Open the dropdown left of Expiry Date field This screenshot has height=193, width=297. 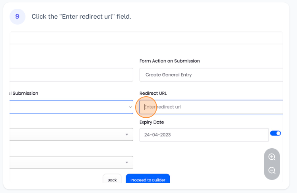[x=72, y=135]
